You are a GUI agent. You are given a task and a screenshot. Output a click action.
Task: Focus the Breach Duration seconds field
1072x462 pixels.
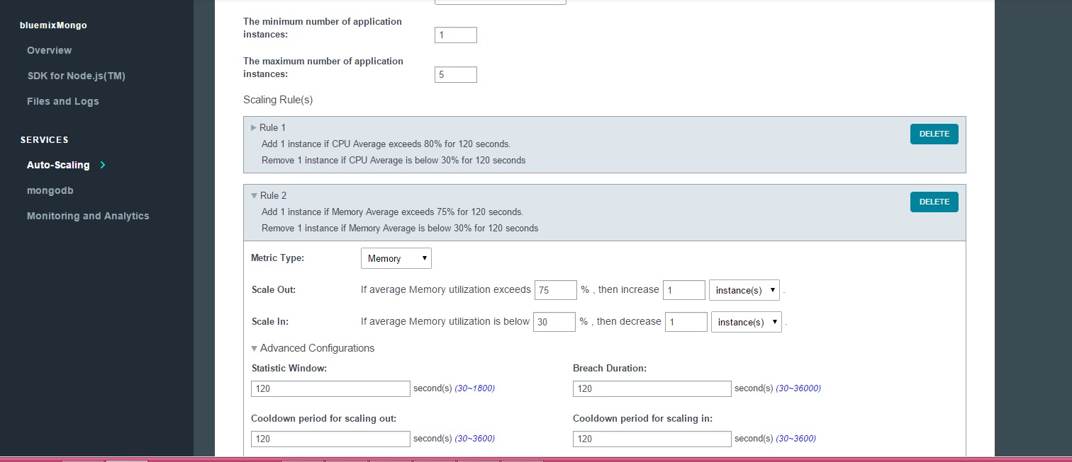pos(652,388)
